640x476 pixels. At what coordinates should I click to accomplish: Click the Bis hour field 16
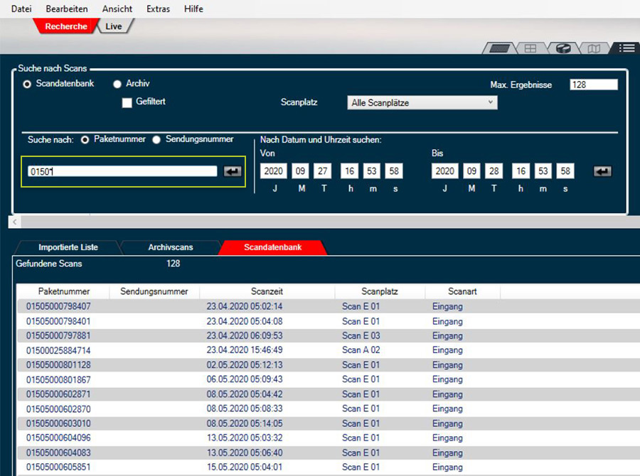[521, 171]
